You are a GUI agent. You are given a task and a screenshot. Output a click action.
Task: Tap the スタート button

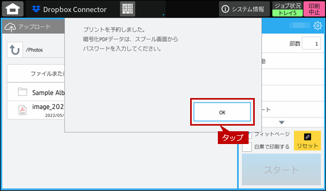[281, 170]
